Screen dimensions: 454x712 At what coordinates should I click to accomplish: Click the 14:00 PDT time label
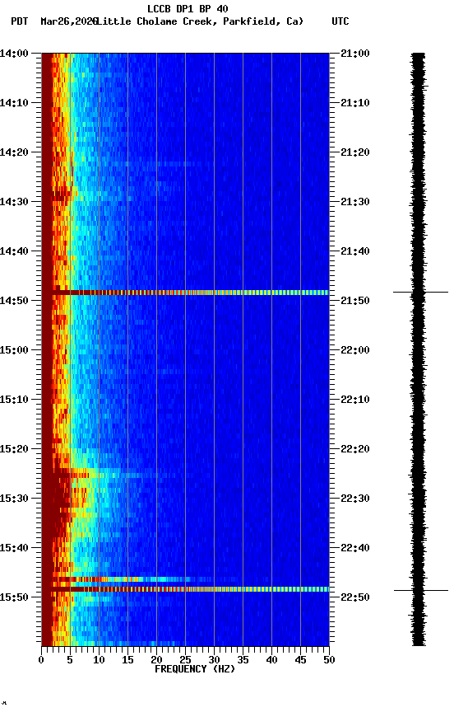coord(14,54)
